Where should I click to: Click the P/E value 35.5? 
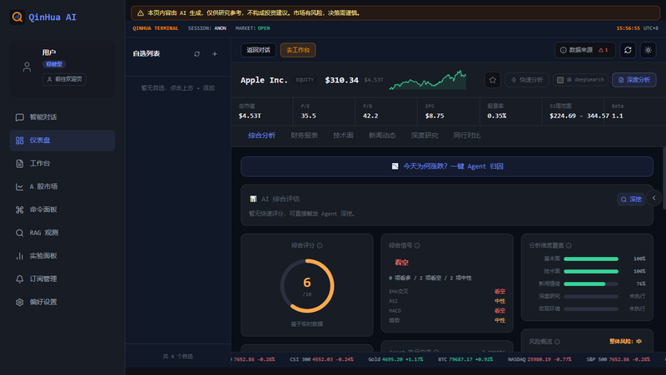(x=308, y=116)
